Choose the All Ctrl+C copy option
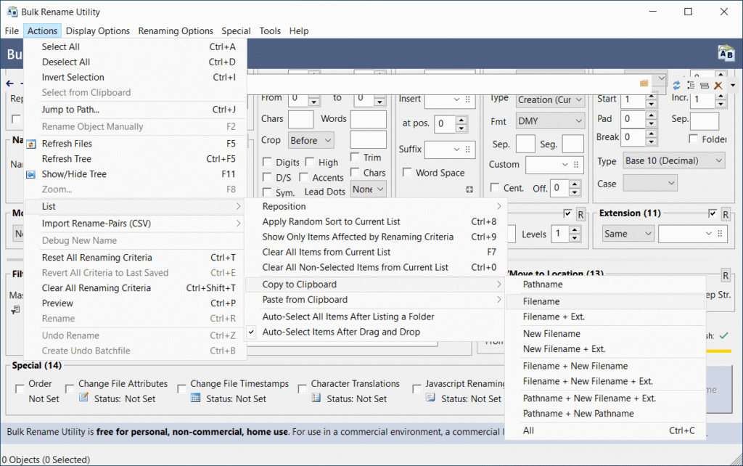The height and width of the screenshot is (466, 743). click(605, 430)
